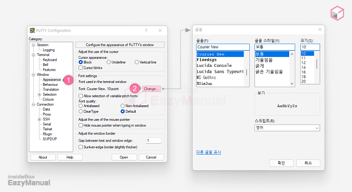Check Sunken-edge border option
Viewport: 352px width, 192px height.
point(80,147)
